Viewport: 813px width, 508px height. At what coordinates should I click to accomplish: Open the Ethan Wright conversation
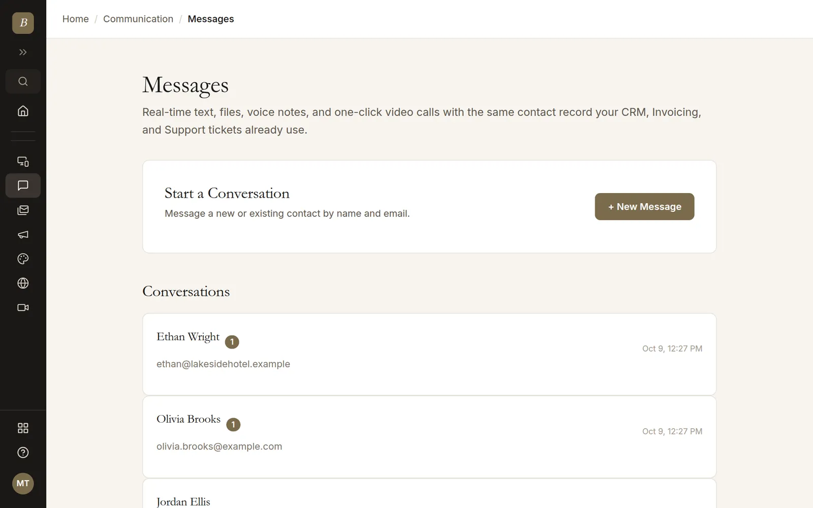[x=429, y=354]
